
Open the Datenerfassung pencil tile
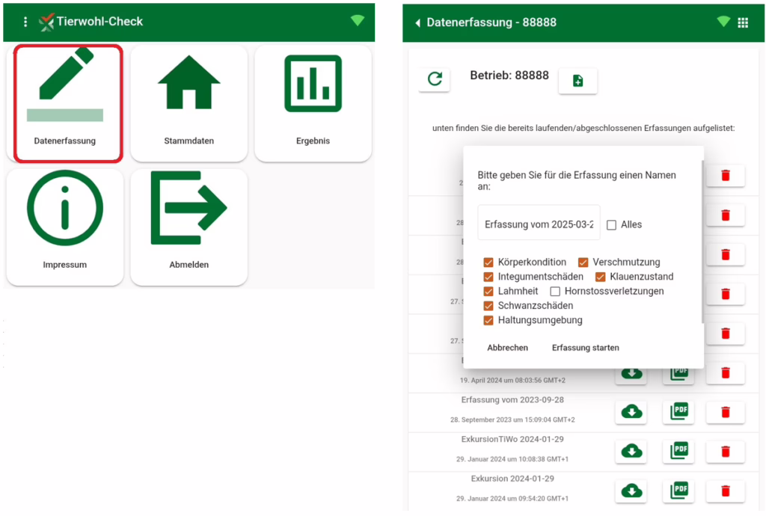(x=65, y=102)
